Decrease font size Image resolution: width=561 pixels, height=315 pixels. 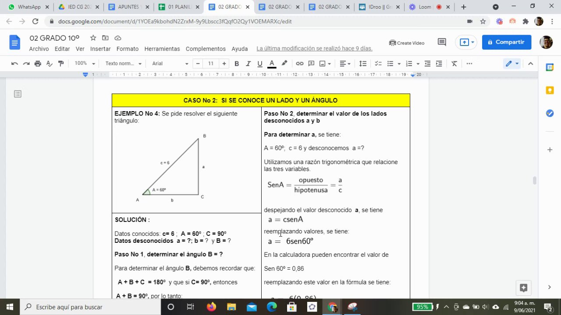coord(198,63)
